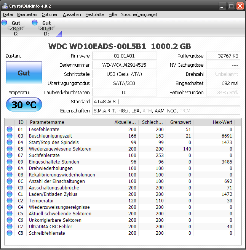This screenshot has height=250, width=246.
Task: Click the Betriebsstunden field 3485 Std.
Action: pos(223,92)
